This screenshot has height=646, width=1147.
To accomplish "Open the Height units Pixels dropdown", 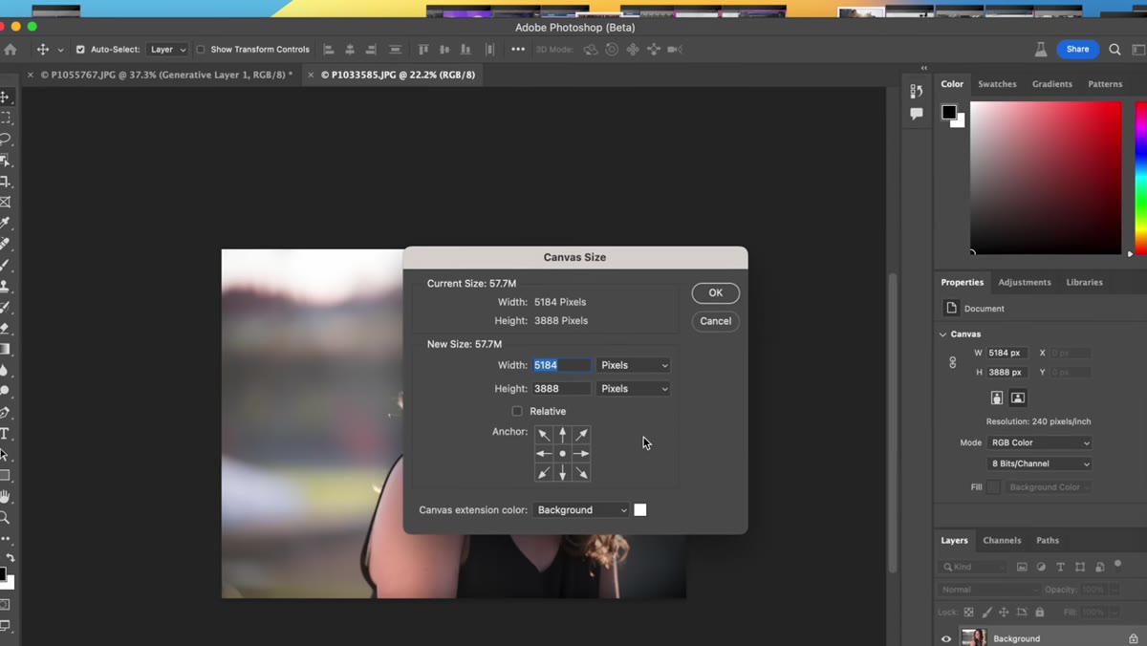I will pos(634,389).
